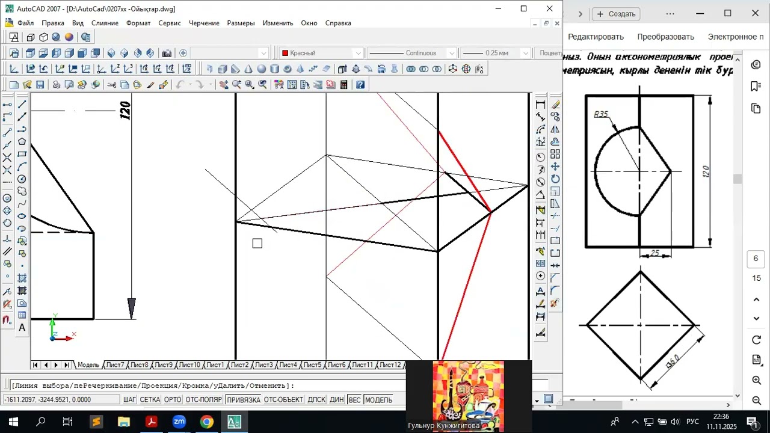Open the Красный color dropdown

coord(358,53)
